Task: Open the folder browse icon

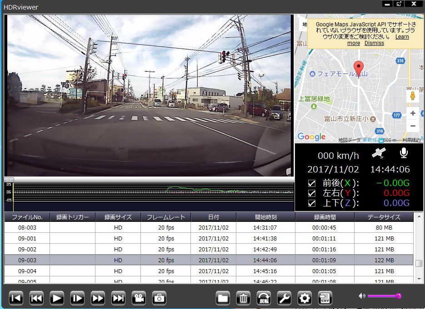Action: coord(223,298)
